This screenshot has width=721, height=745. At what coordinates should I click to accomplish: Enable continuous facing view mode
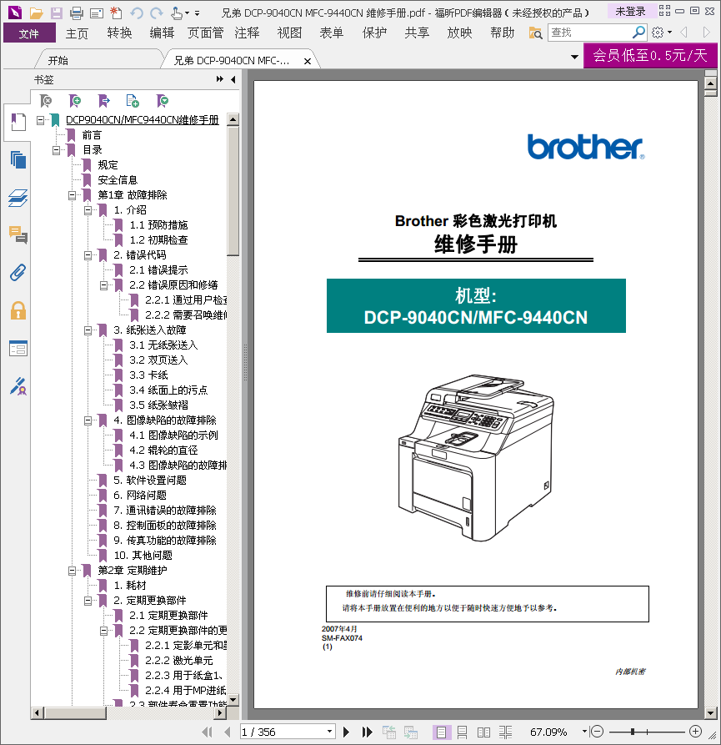(505, 732)
